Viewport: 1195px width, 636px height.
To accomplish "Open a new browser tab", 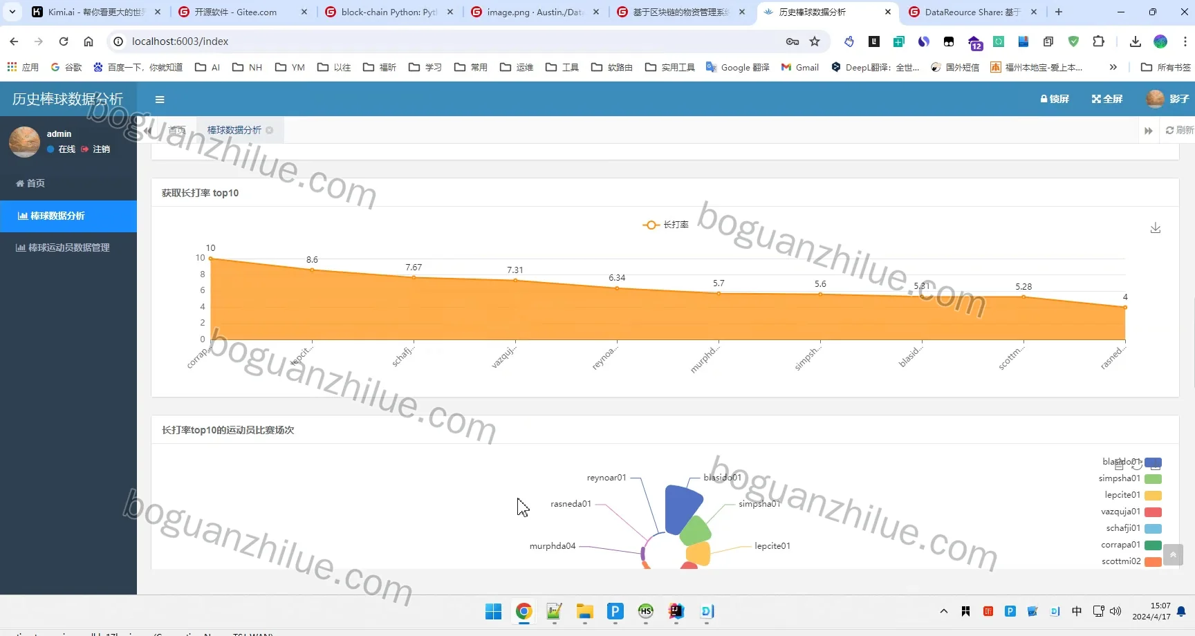I will [1058, 12].
